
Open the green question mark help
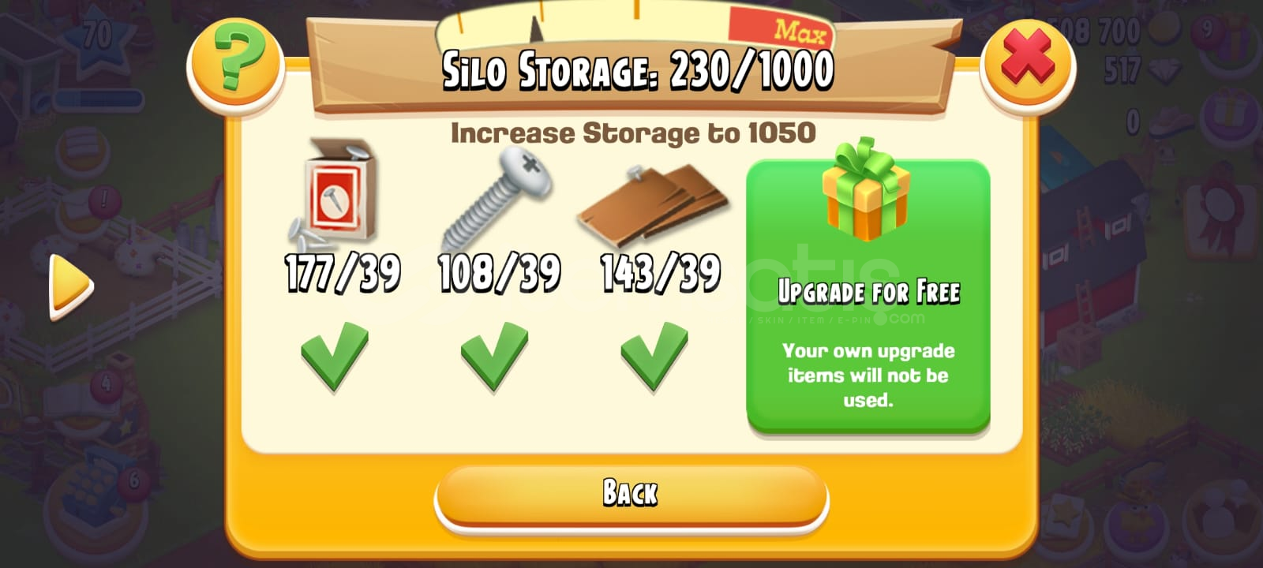235,65
